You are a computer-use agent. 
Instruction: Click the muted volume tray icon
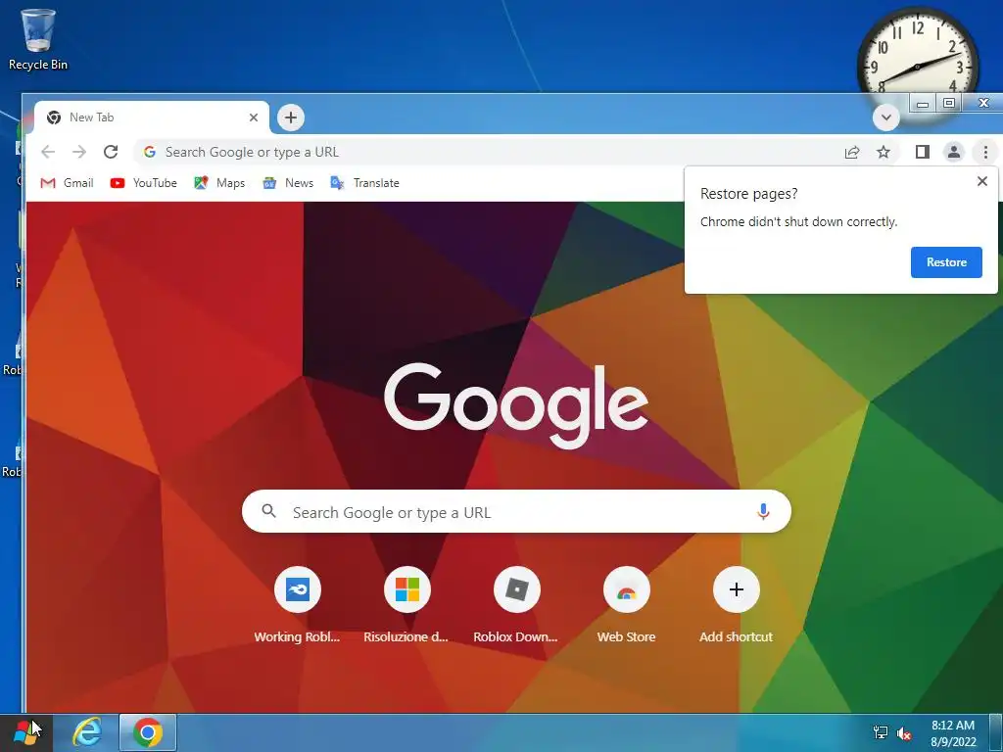point(904,732)
